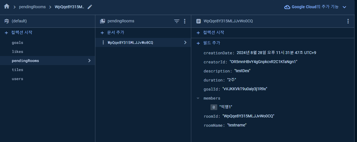Click the goalId field name
This screenshot has height=142, width=357.
tap(212, 89)
